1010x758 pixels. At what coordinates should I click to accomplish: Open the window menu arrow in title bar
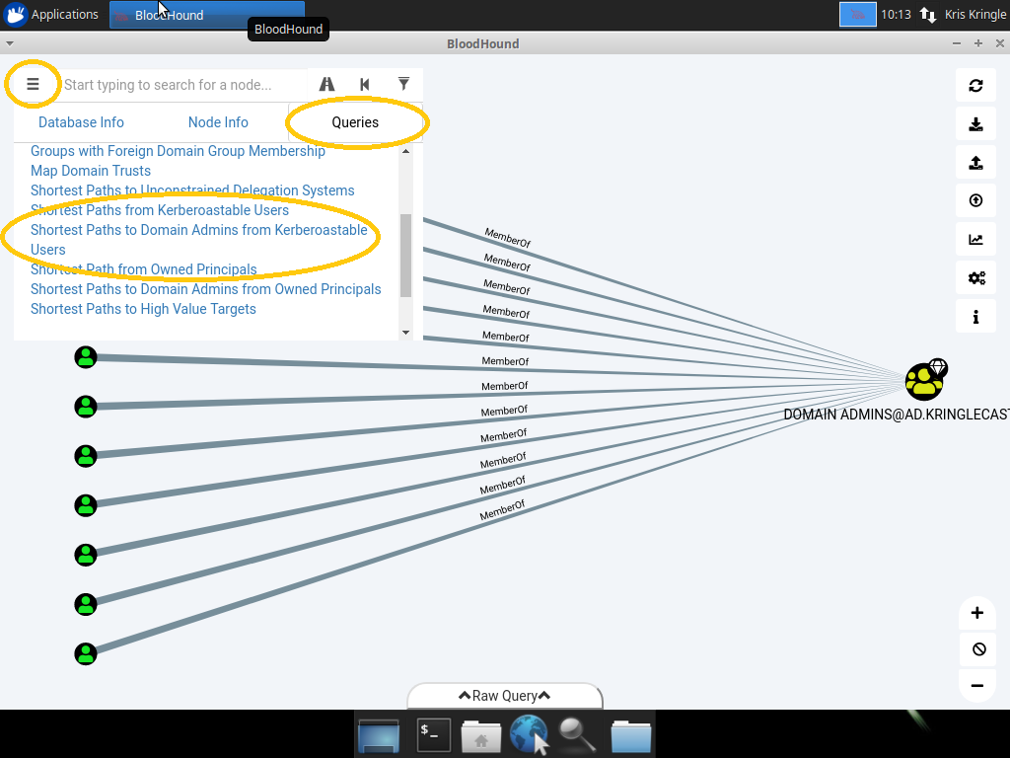pyautogui.click(x=10, y=43)
